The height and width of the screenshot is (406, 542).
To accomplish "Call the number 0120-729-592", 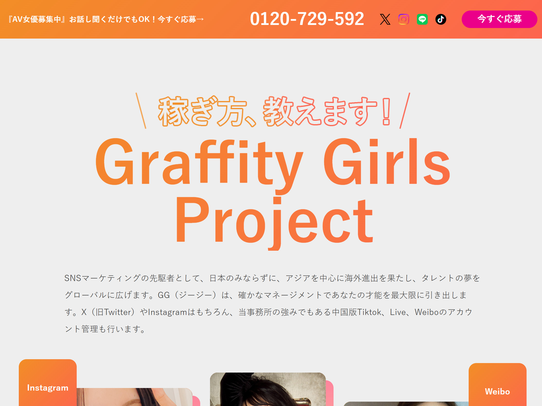I will (x=307, y=19).
